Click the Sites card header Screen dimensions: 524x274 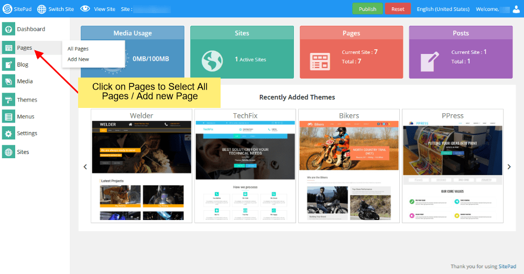242,33
